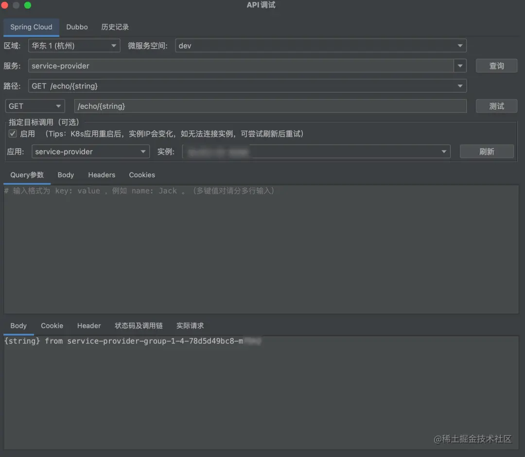Click the 测试 test button
Screen dimensions: 525x457
[x=496, y=106]
